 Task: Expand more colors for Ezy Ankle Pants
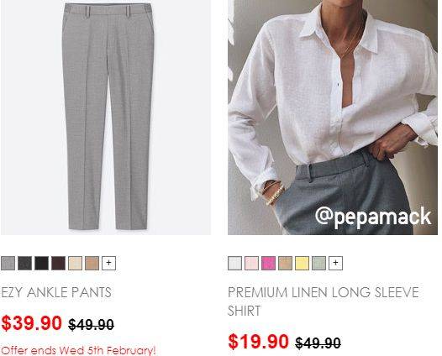click(x=108, y=263)
